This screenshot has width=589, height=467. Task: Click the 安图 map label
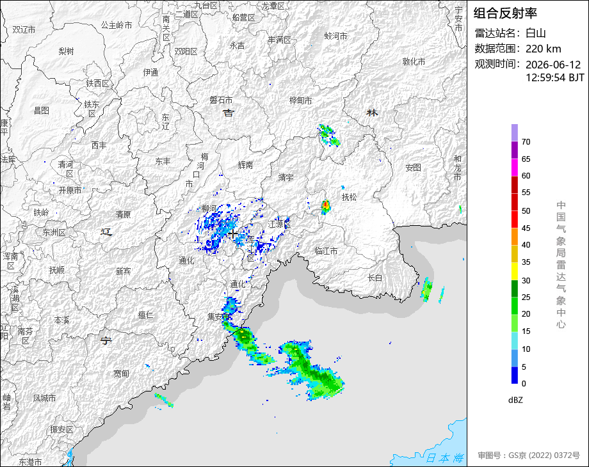(x=413, y=168)
